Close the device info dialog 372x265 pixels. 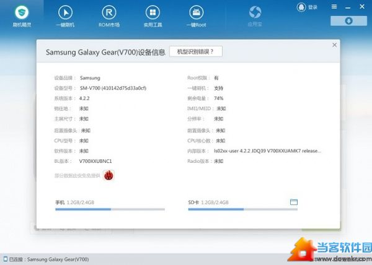tap(335, 45)
